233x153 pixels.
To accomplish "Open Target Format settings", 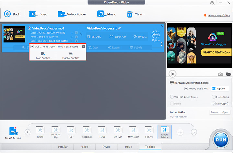I will pos(13,133).
